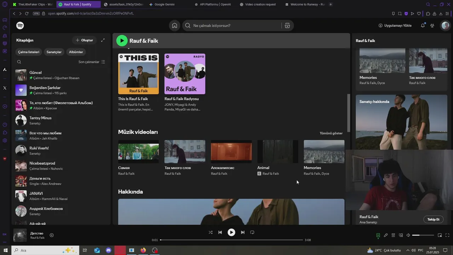Filter library by Sanatçılar

point(54,52)
